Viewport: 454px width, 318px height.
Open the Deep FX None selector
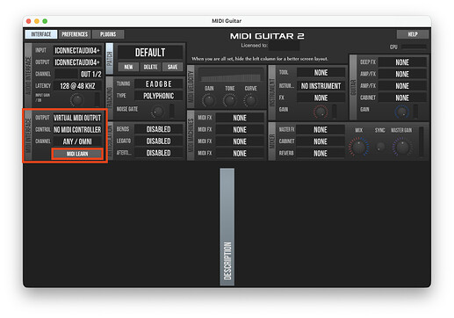click(402, 62)
